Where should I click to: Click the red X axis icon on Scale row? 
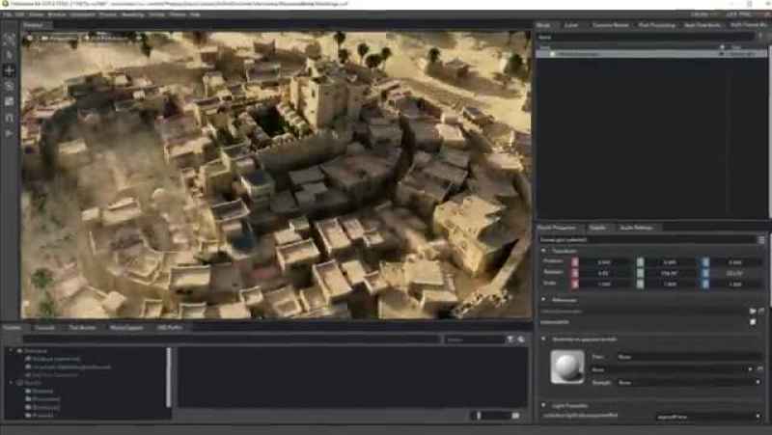pos(574,284)
